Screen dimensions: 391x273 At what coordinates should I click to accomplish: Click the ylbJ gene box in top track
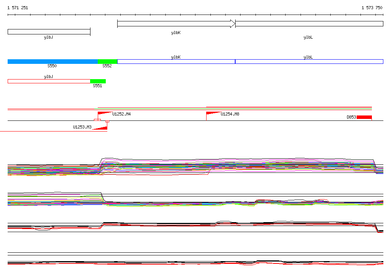point(49,32)
